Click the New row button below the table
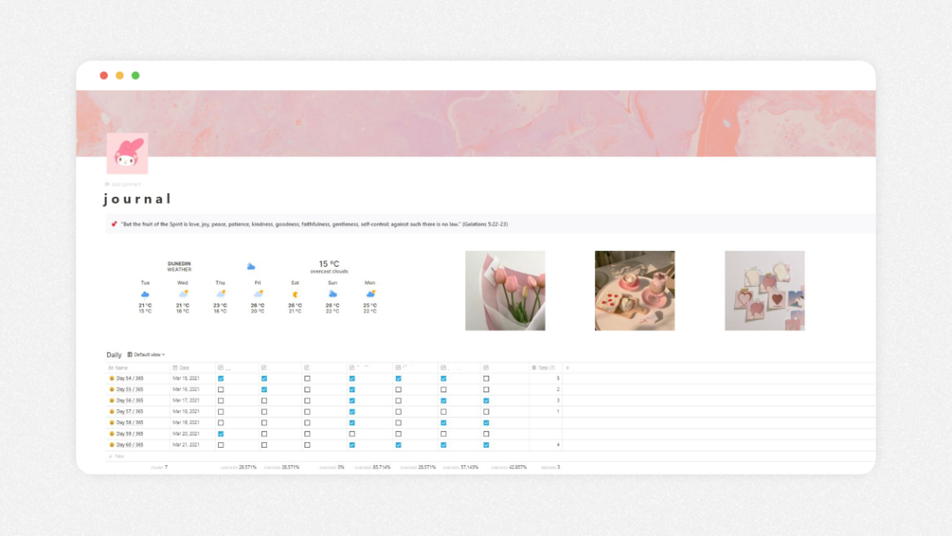Viewport: 952px width, 536px height. [x=117, y=456]
